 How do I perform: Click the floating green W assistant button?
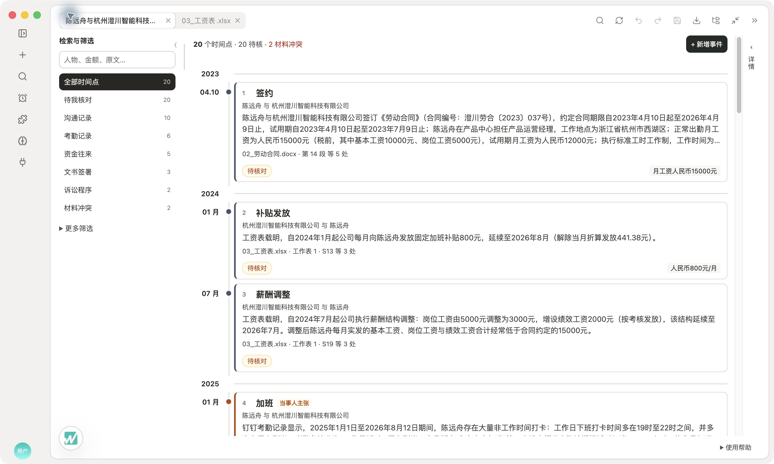pyautogui.click(x=71, y=438)
